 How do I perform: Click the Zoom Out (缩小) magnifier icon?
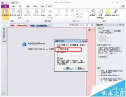click(x=67, y=11)
